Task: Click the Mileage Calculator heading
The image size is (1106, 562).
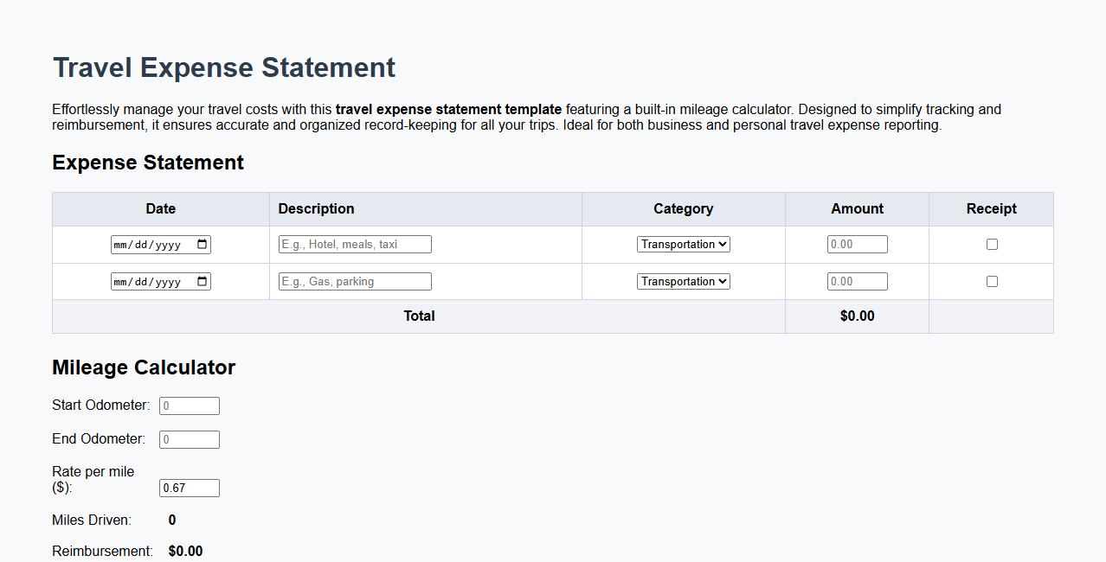Action: click(x=144, y=367)
